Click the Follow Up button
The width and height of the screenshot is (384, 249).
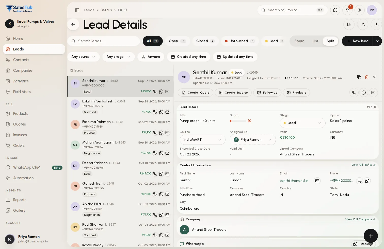point(267,93)
